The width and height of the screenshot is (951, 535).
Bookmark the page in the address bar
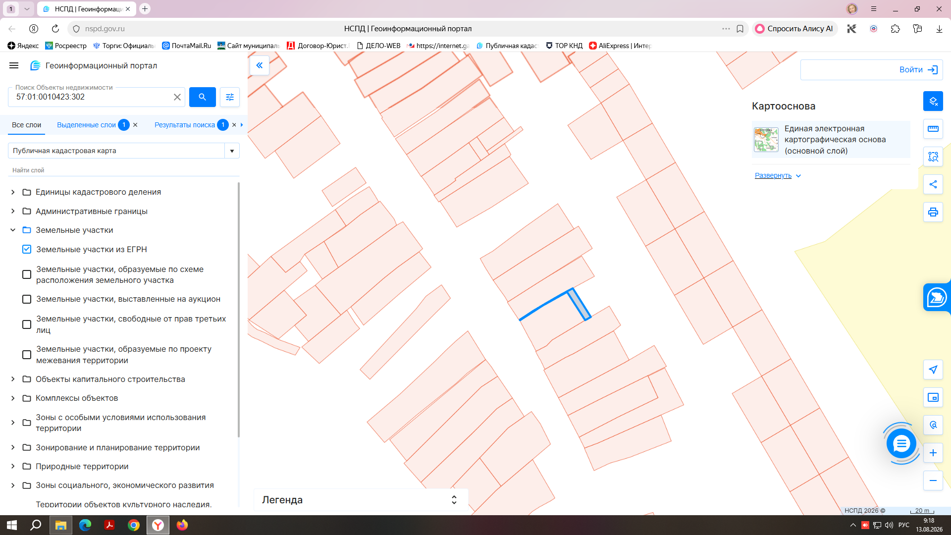point(740,29)
